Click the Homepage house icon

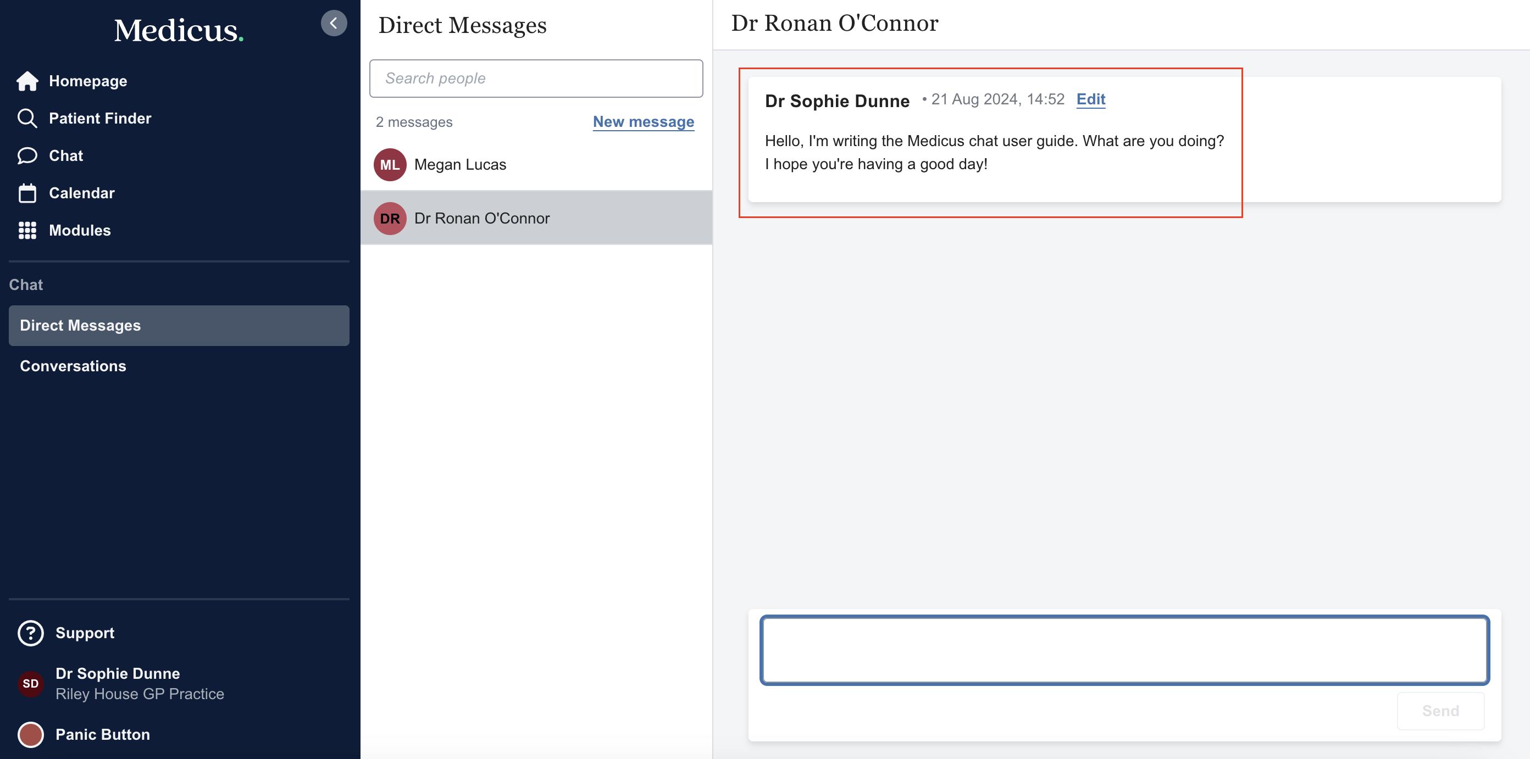(27, 81)
